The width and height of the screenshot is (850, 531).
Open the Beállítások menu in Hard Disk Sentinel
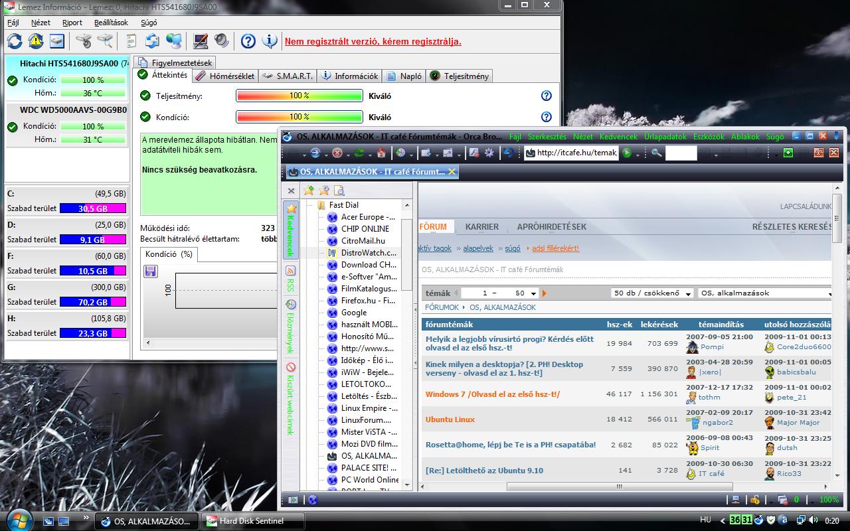pos(111,22)
